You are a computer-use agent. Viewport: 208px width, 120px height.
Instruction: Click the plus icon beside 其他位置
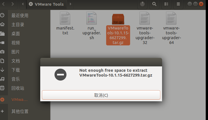click(2, 111)
